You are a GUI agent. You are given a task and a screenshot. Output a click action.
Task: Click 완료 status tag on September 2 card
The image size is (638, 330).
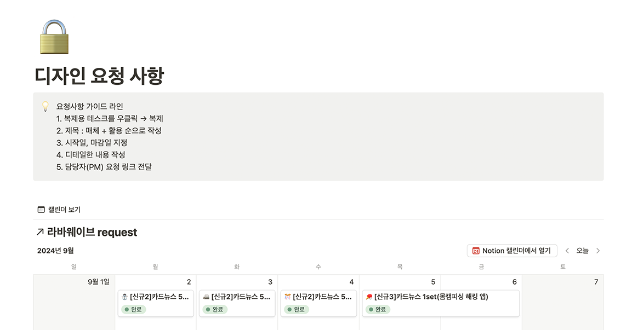(x=133, y=309)
